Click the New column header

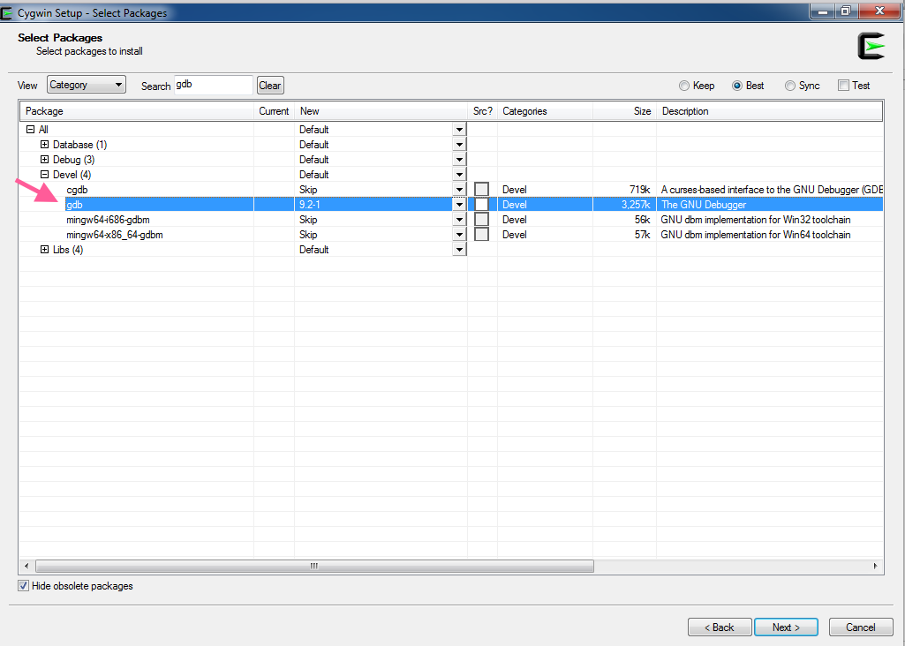[x=381, y=110]
